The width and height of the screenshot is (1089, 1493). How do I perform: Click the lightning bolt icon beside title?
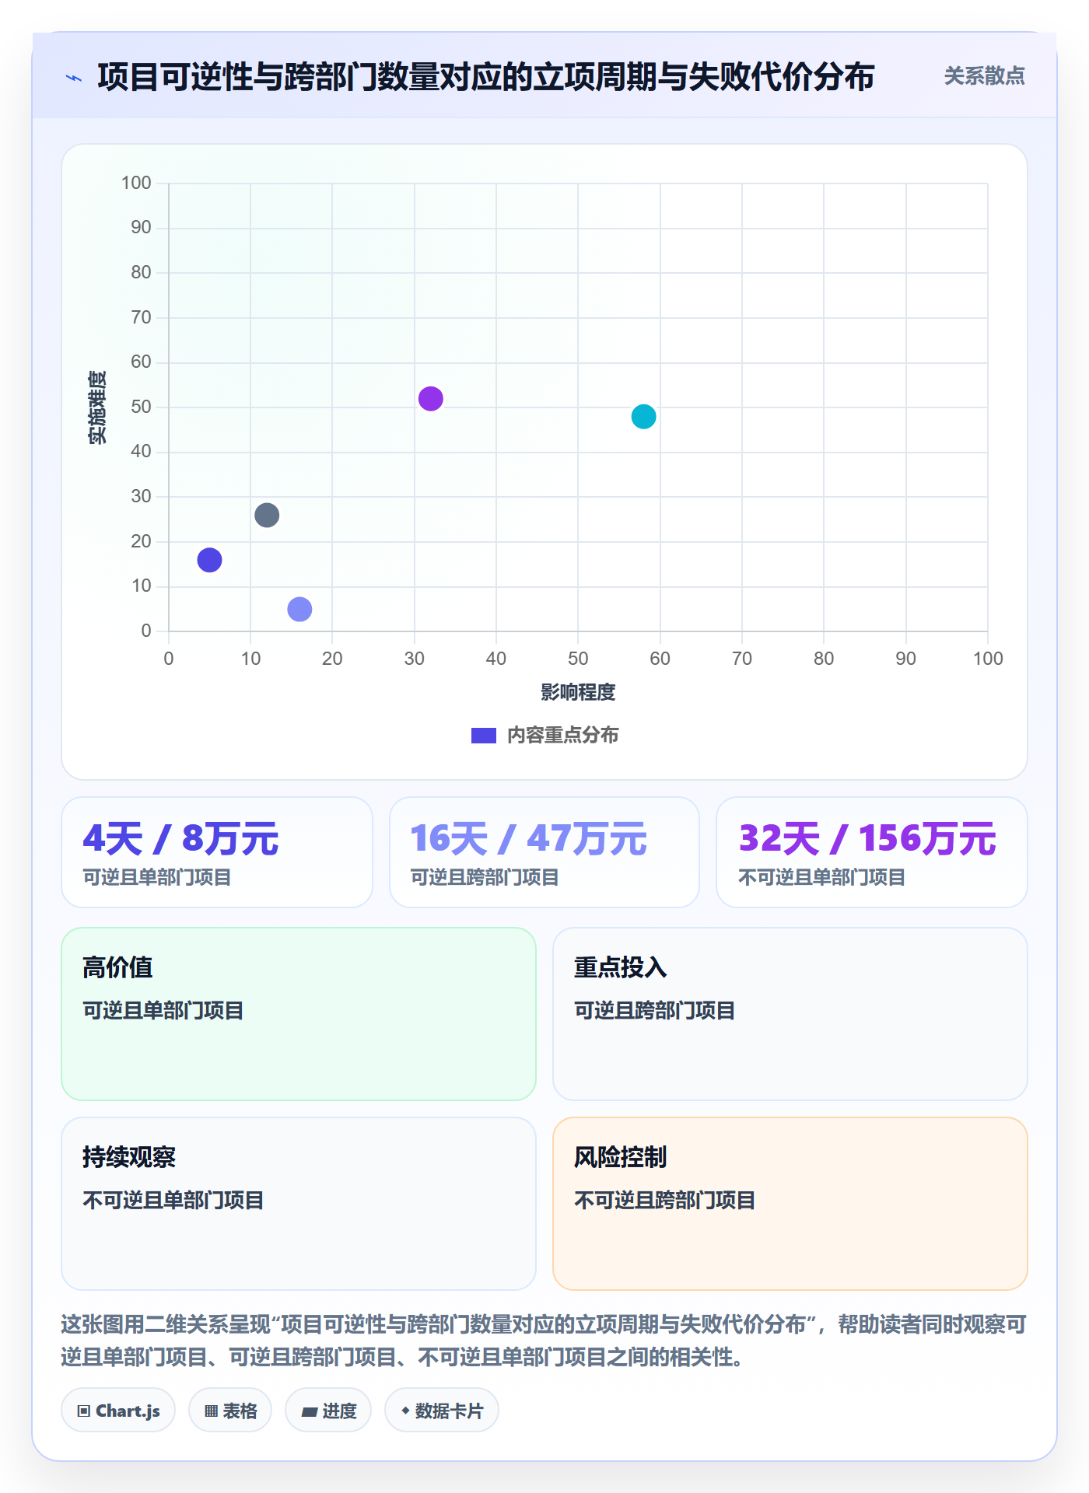(x=74, y=78)
